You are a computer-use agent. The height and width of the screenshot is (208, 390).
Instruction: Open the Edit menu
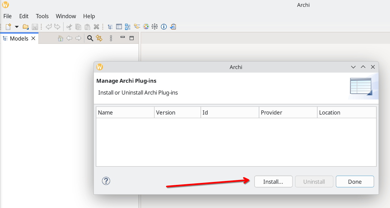pyautogui.click(x=24, y=16)
